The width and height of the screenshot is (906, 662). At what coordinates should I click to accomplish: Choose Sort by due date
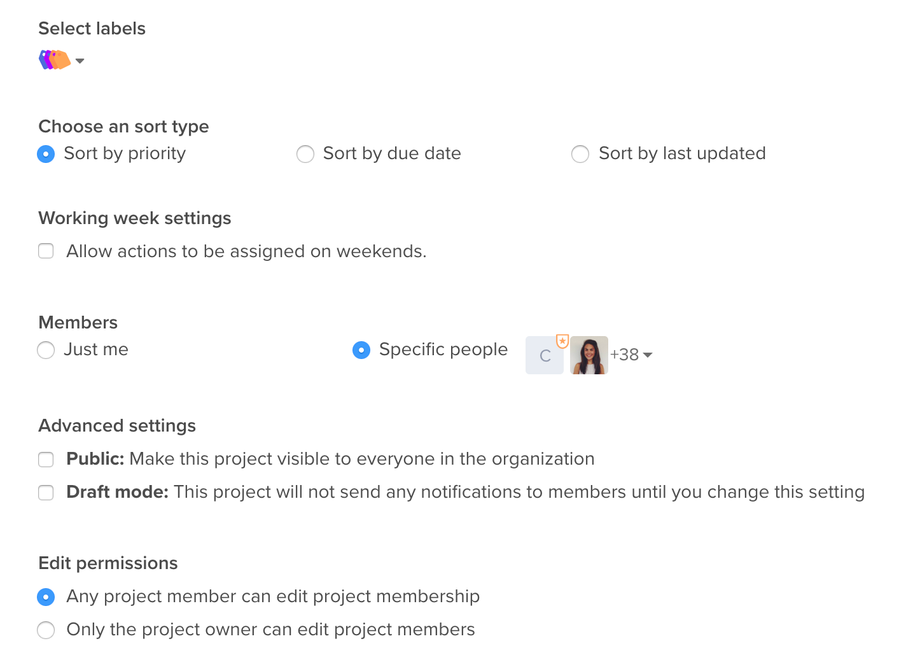coord(305,154)
